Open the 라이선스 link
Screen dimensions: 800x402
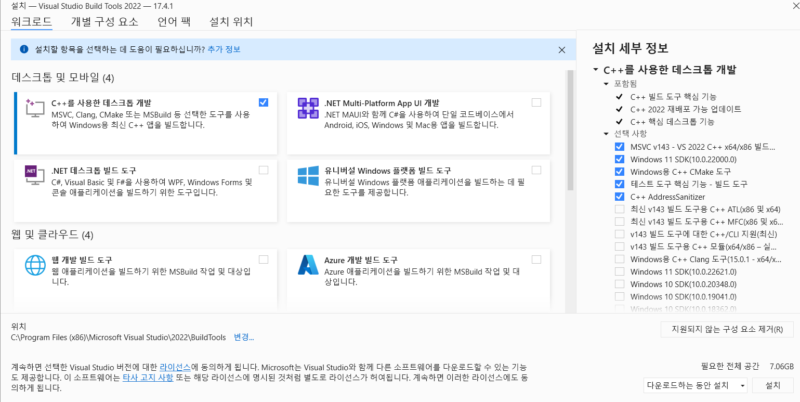[x=175, y=366]
